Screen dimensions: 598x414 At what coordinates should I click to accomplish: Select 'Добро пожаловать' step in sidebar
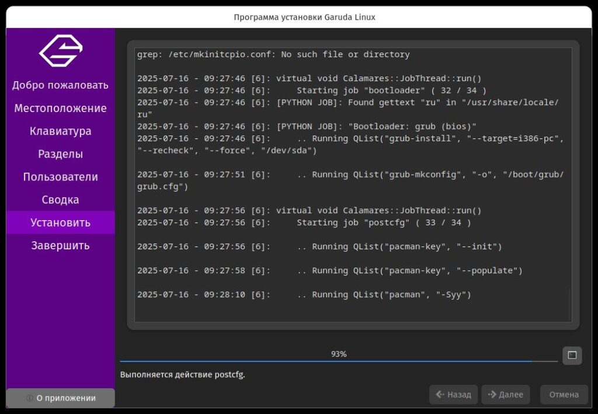click(61, 85)
